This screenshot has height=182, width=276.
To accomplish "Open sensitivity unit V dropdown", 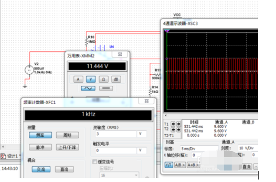I will tap(141, 134).
